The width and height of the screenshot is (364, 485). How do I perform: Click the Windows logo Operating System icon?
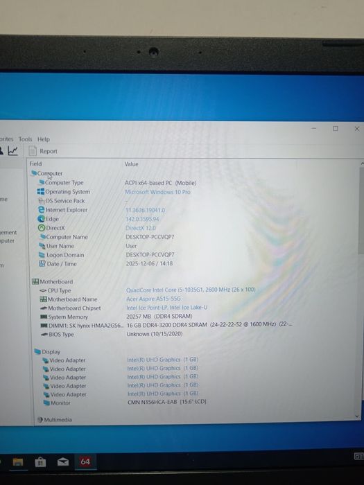[x=40, y=191]
